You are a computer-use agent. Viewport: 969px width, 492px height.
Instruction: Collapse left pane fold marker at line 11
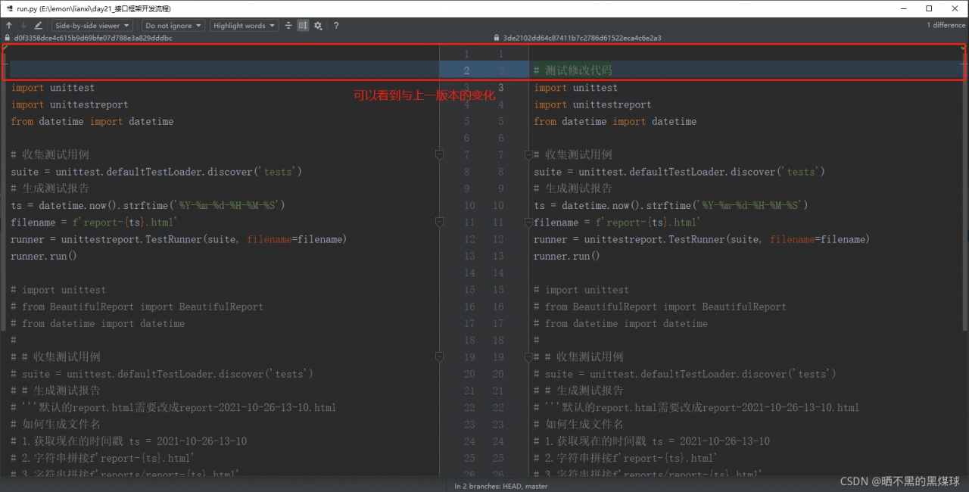coord(439,223)
